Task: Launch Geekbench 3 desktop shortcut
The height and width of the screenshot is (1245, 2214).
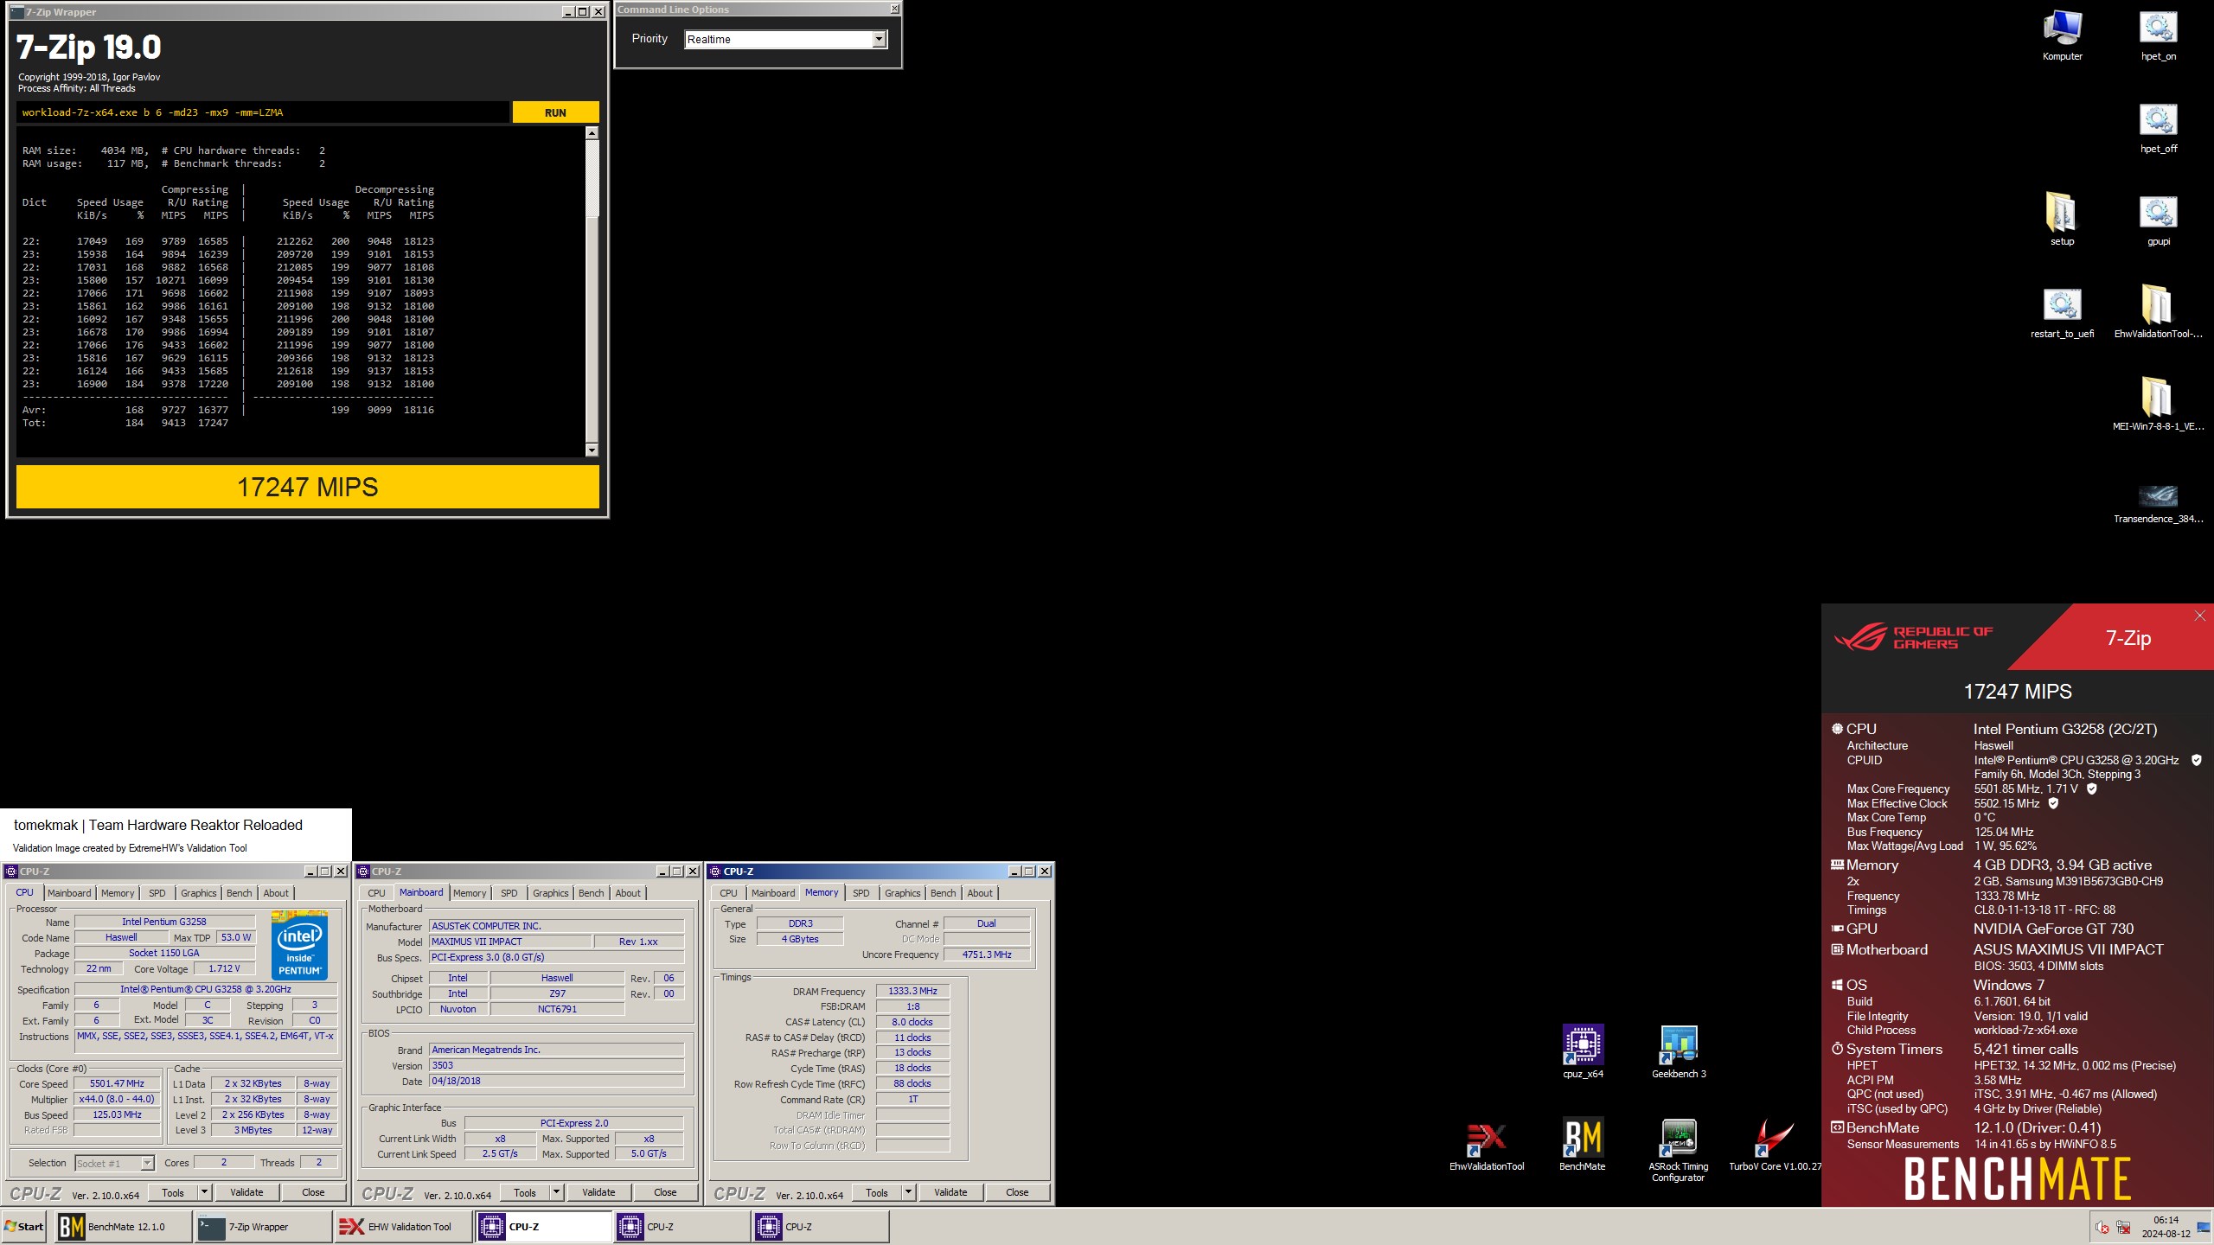Action: click(x=1678, y=1051)
